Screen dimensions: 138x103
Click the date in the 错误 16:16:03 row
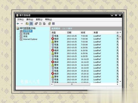coord(72,62)
